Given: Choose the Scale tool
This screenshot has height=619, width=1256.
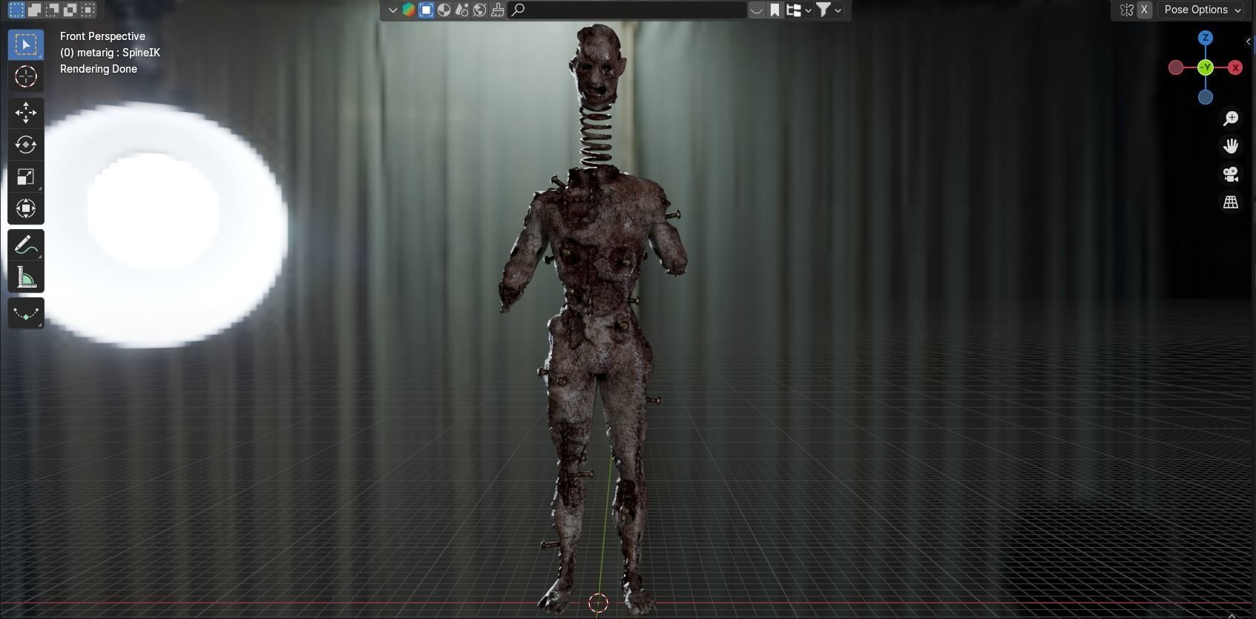Looking at the screenshot, I should coord(26,176).
